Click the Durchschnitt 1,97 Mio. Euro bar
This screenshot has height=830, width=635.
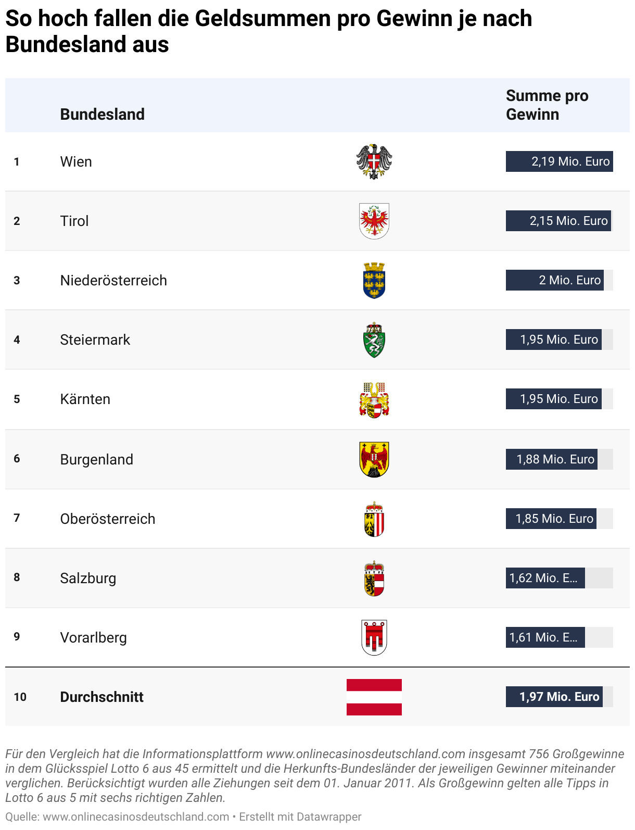click(x=554, y=697)
